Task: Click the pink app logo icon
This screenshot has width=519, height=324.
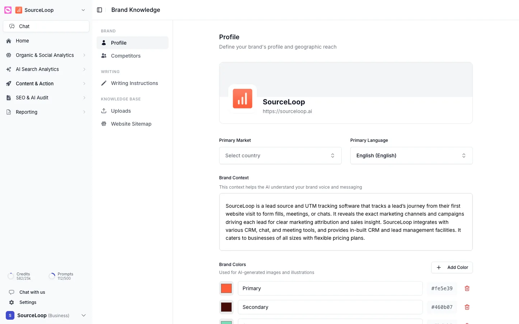Action: coord(8,10)
